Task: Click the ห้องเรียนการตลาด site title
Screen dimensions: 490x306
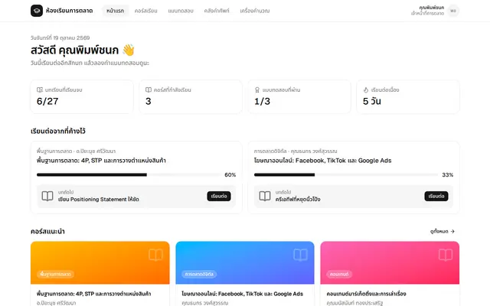Action: pyautogui.click(x=70, y=11)
